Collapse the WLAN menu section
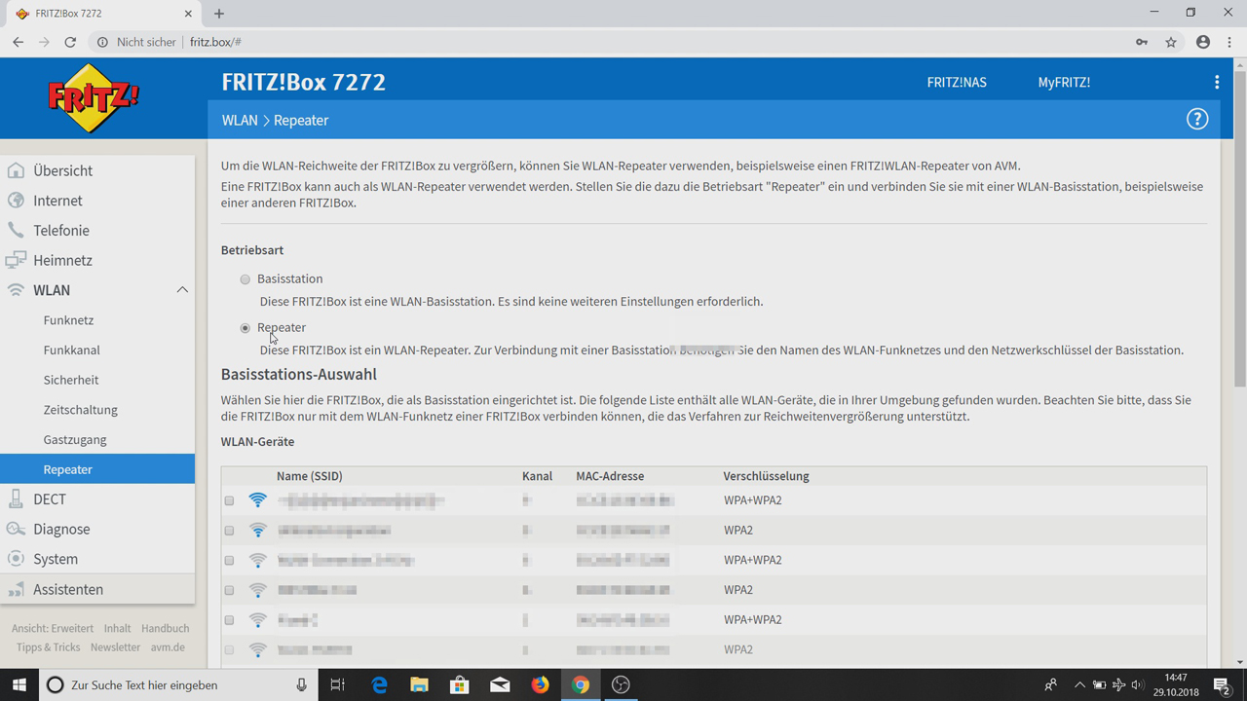 tap(181, 289)
